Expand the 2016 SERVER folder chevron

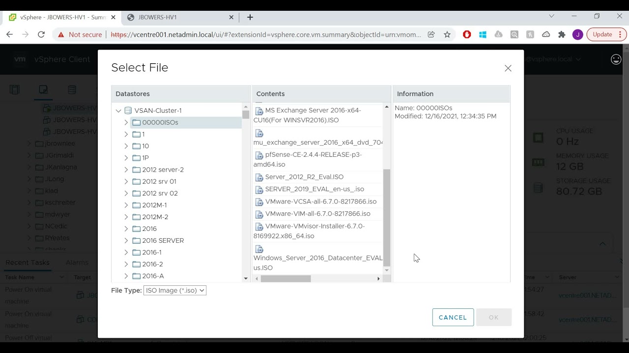pos(126,241)
